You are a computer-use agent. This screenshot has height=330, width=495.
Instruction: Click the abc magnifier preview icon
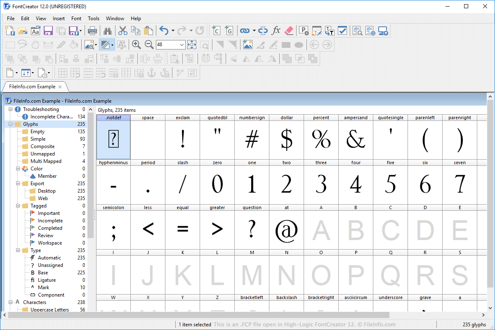[x=358, y=31]
